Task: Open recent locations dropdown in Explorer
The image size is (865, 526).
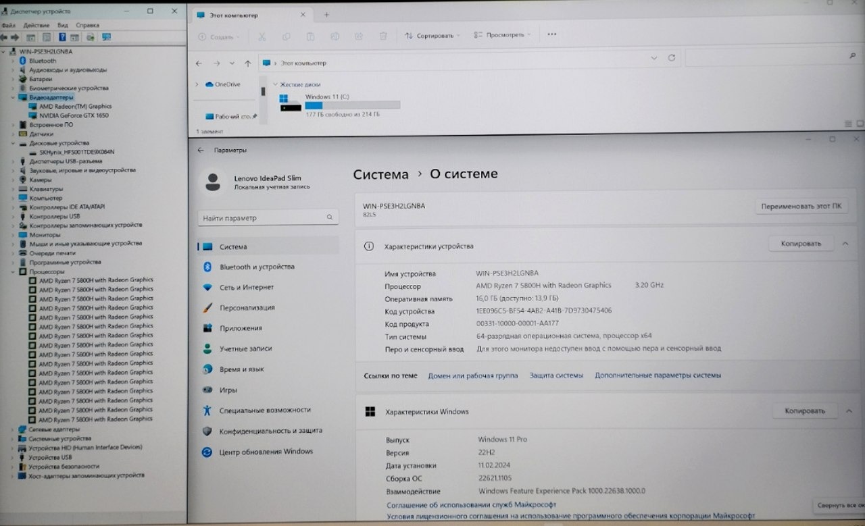Action: tap(232, 63)
